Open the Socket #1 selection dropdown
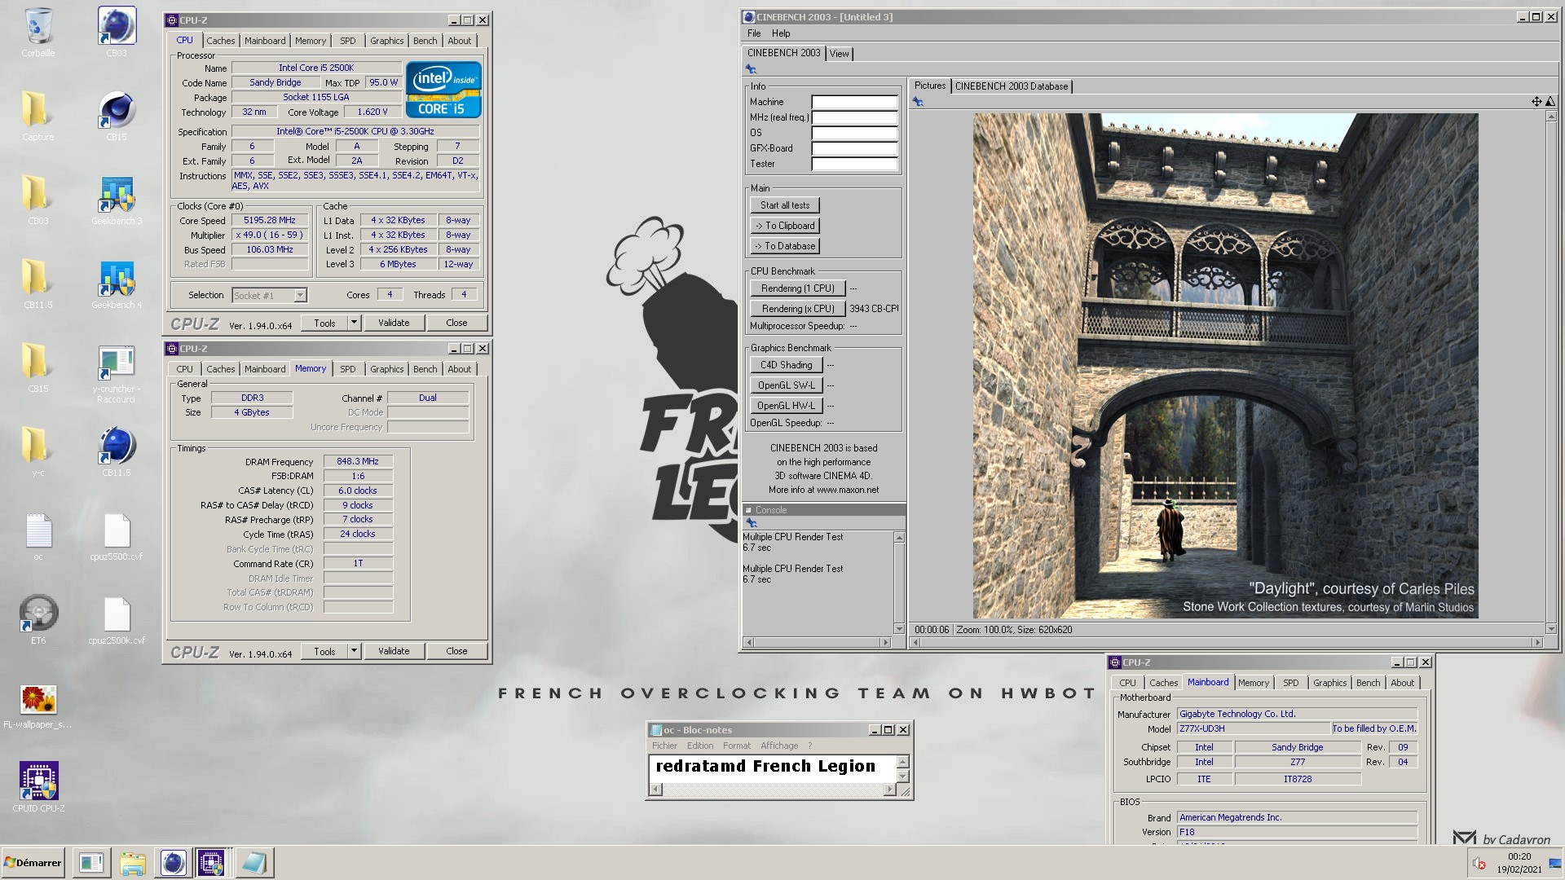Image resolution: width=1565 pixels, height=880 pixels. [x=269, y=296]
